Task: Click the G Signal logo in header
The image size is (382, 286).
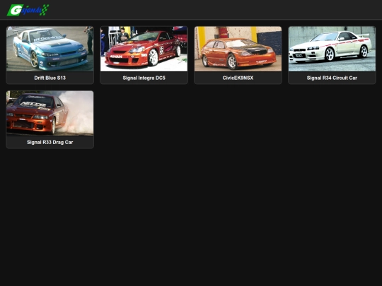Action: (28, 10)
